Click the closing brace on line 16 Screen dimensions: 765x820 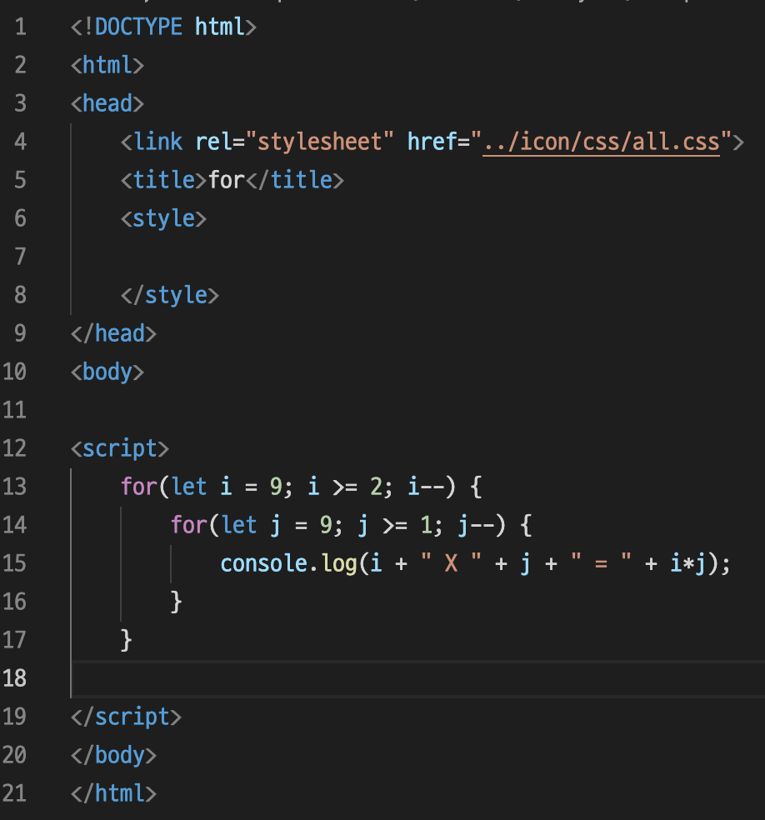[x=176, y=602]
